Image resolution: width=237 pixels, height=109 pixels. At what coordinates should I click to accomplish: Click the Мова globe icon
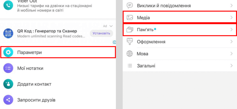coord(130,54)
